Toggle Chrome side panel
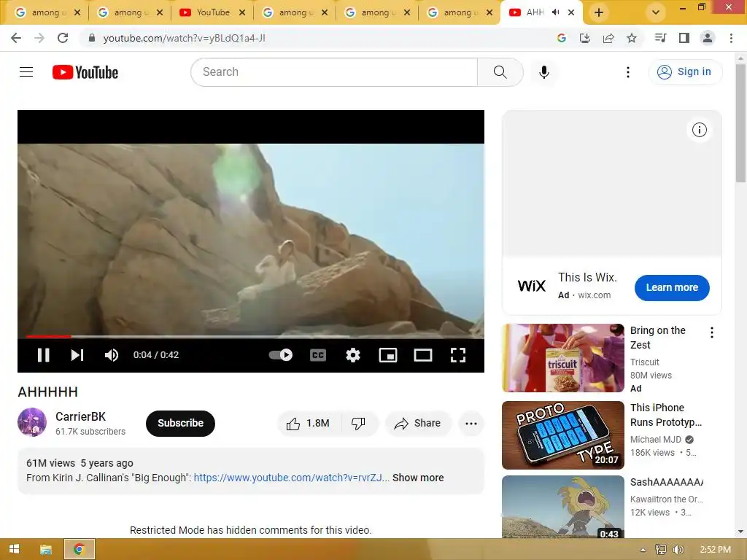Viewport: 747px width, 560px height. point(684,38)
